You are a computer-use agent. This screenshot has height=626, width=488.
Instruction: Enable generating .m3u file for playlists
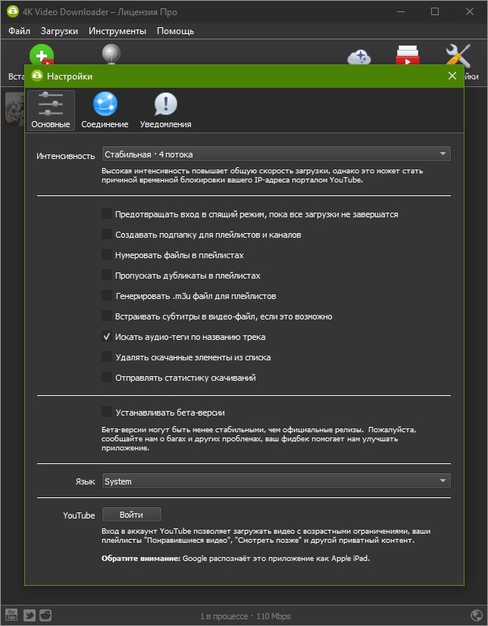(x=106, y=295)
